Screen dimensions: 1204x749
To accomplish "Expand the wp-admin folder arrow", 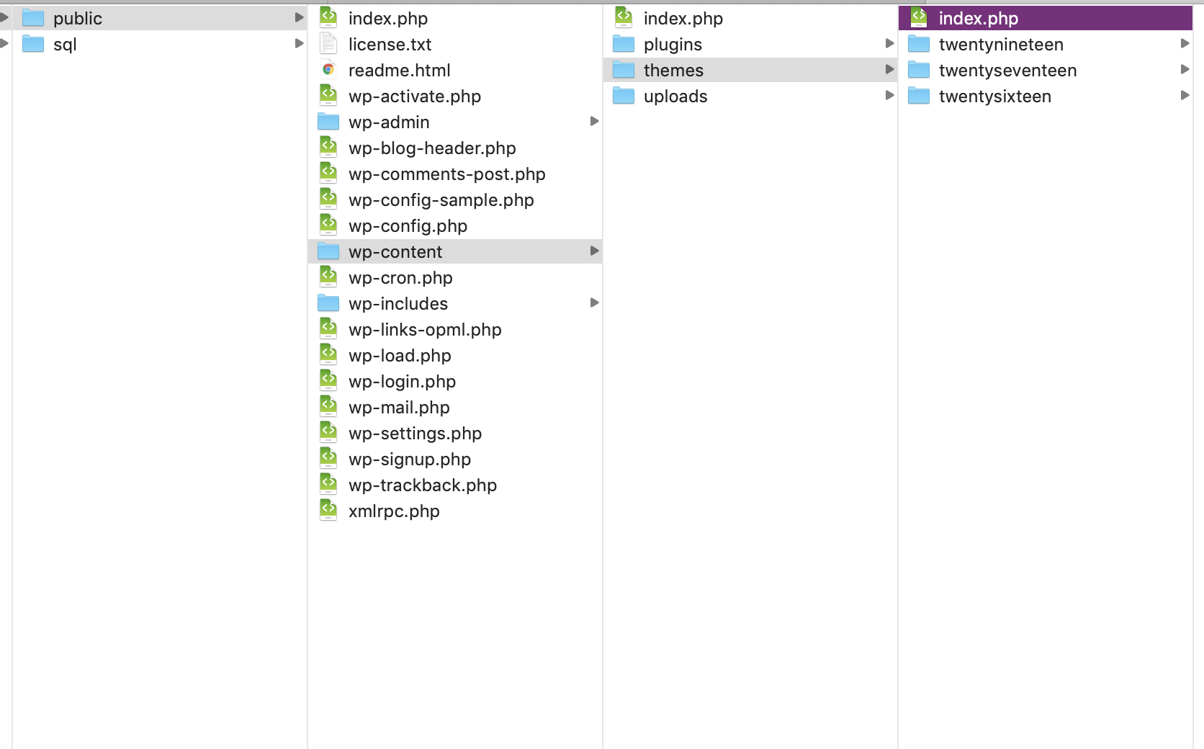I will [x=595, y=121].
